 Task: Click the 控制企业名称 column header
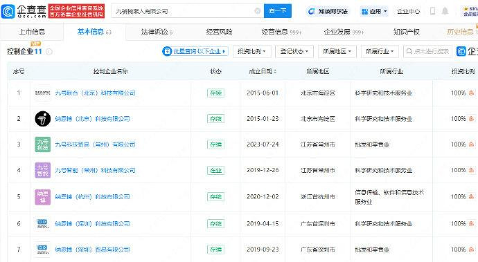tap(110, 71)
